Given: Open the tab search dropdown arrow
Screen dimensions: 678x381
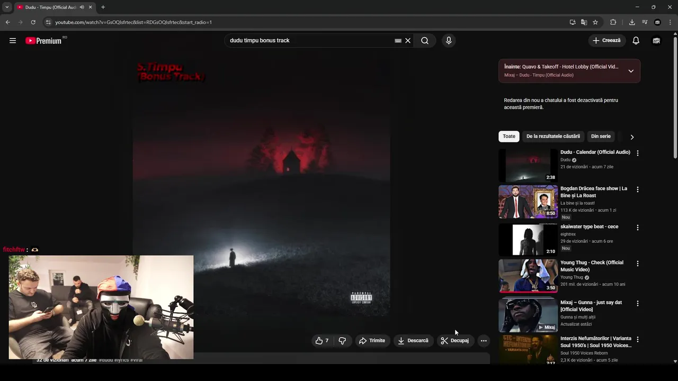Looking at the screenshot, I should 7,7.
